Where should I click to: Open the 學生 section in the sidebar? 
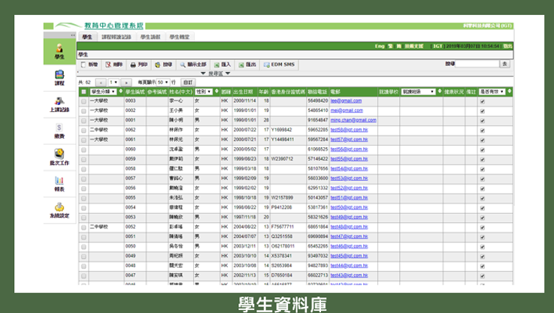point(59,51)
